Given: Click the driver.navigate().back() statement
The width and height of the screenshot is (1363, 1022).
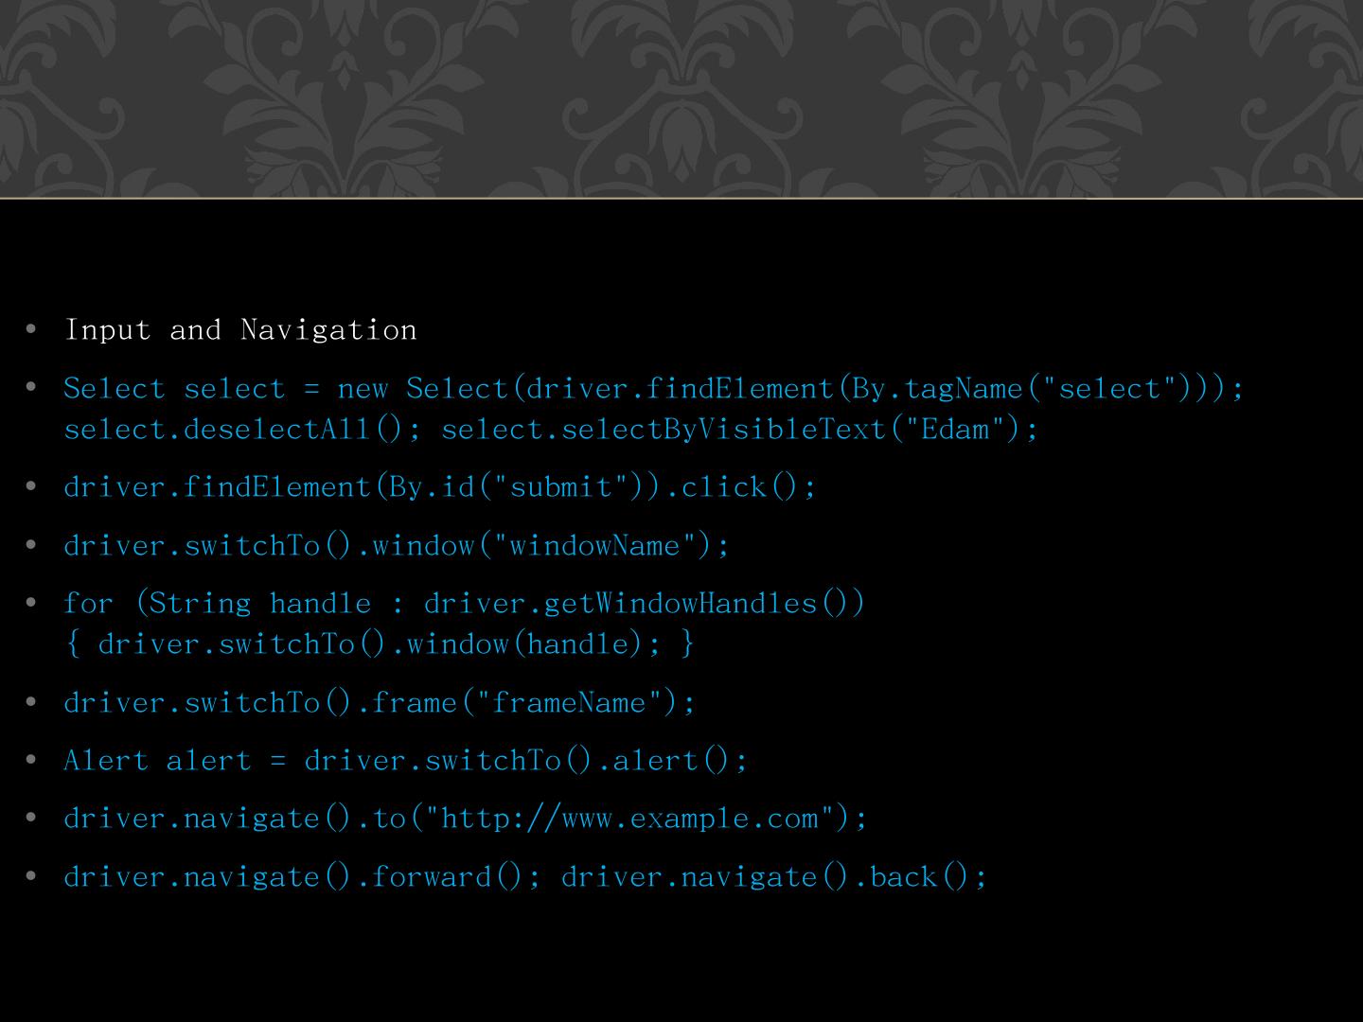Looking at the screenshot, I should click(773, 877).
